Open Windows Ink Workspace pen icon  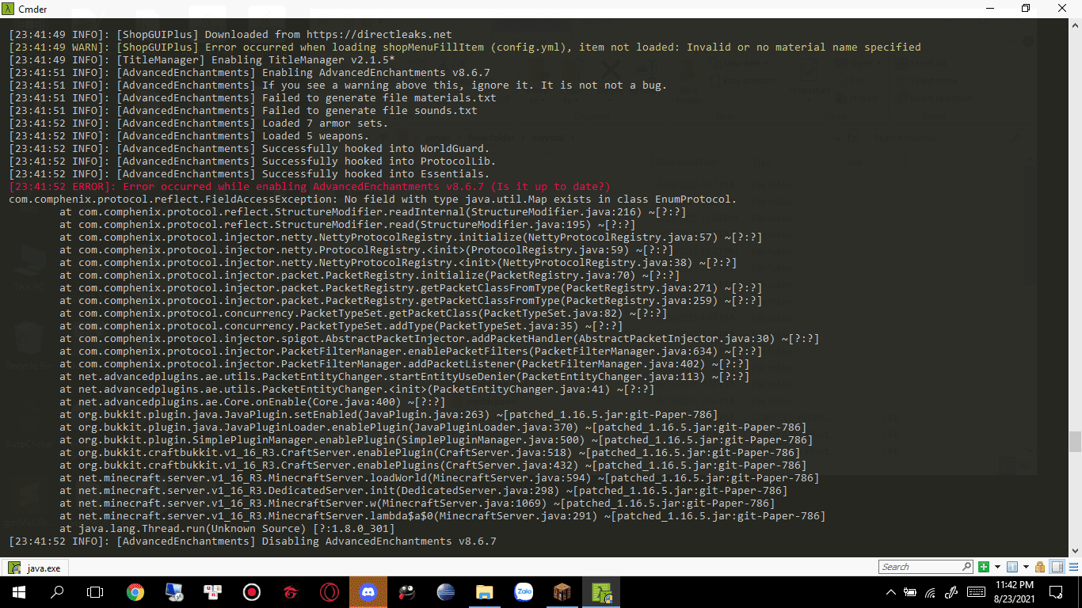point(952,591)
